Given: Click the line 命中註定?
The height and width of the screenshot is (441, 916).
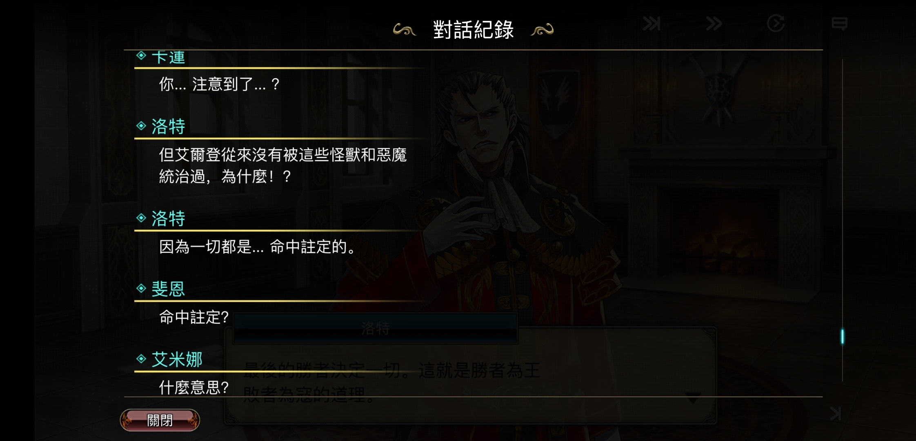Looking at the screenshot, I should [194, 317].
